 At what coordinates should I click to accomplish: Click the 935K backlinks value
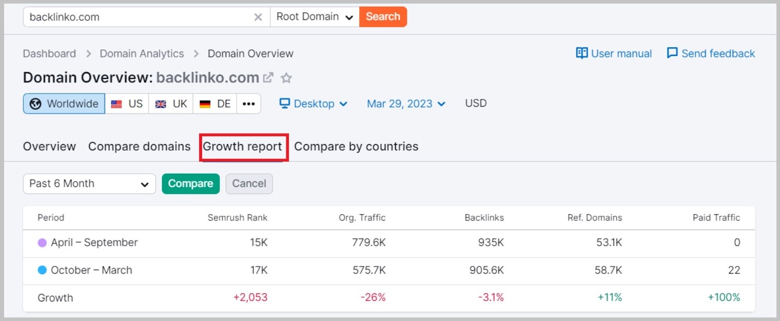[x=491, y=243]
